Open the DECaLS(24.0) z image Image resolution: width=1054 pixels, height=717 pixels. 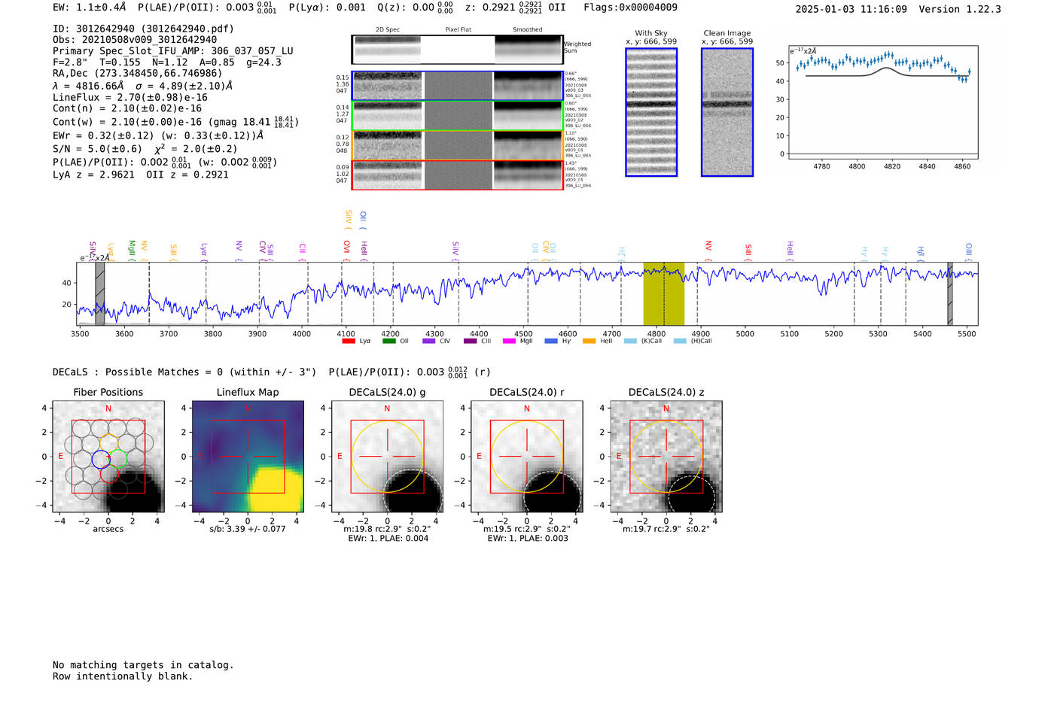click(666, 457)
